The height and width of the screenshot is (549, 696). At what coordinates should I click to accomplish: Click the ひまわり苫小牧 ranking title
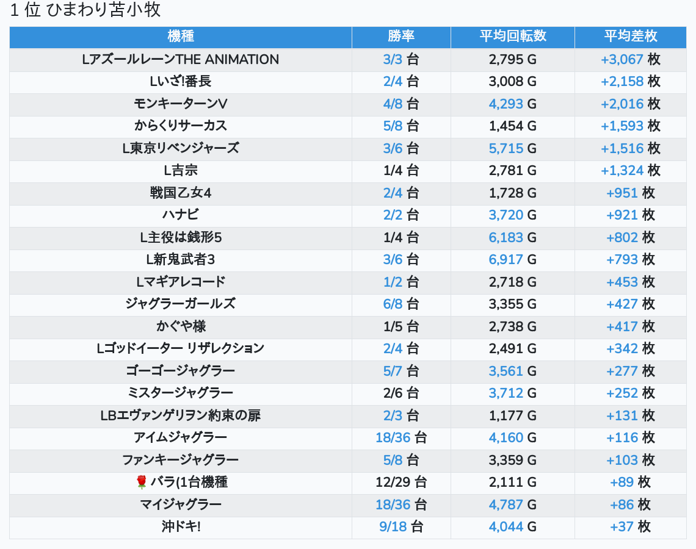pos(85,10)
